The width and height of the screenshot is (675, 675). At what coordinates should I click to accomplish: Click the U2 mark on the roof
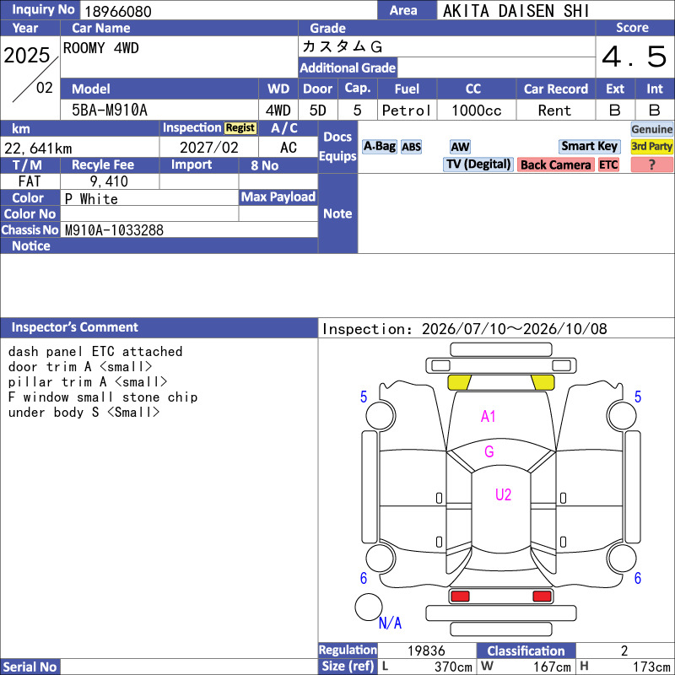[503, 494]
